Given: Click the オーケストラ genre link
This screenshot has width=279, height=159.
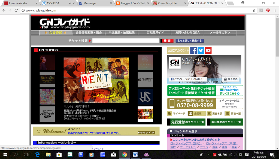Looking at the screenshot, I should (x=188, y=147).
